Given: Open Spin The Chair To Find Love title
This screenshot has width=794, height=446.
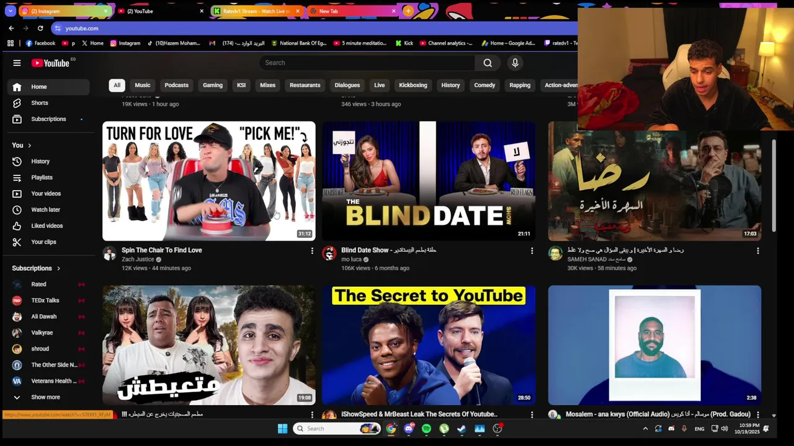Looking at the screenshot, I should point(162,250).
